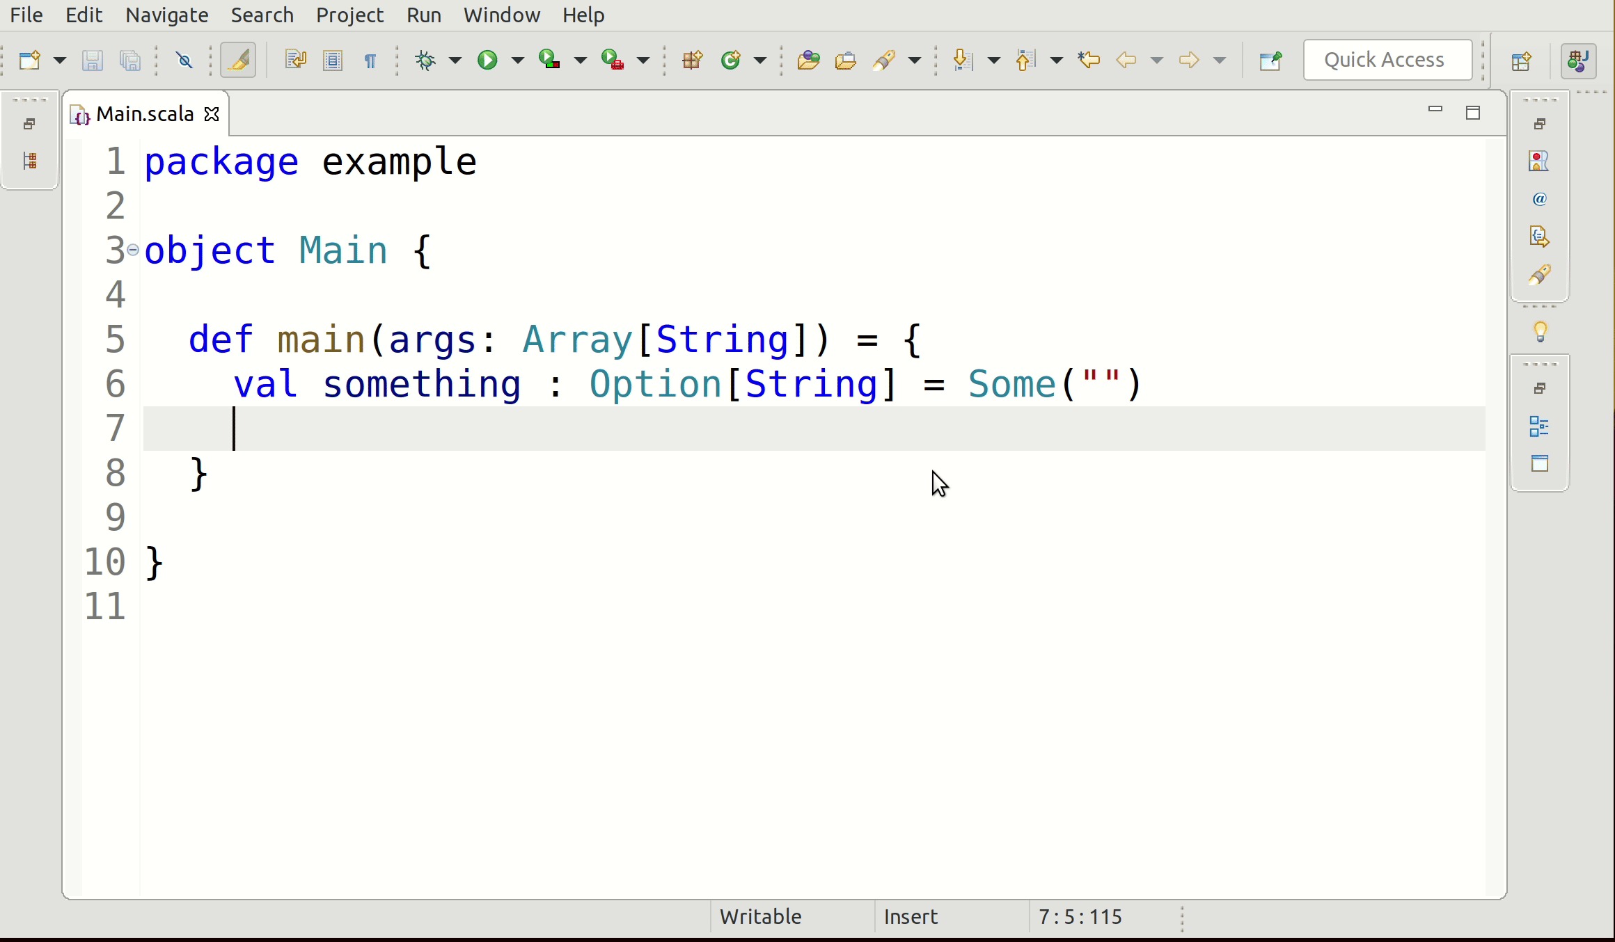Open the Project menu
Image resolution: width=1615 pixels, height=942 pixels.
click(349, 15)
